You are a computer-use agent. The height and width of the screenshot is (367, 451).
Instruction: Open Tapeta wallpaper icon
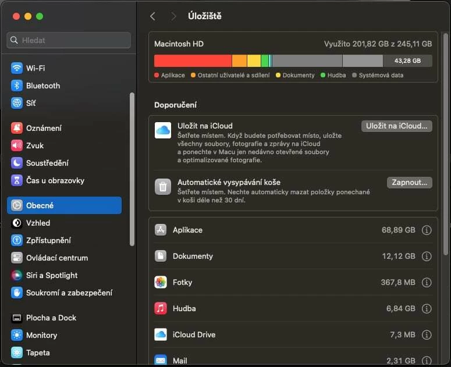(17, 352)
